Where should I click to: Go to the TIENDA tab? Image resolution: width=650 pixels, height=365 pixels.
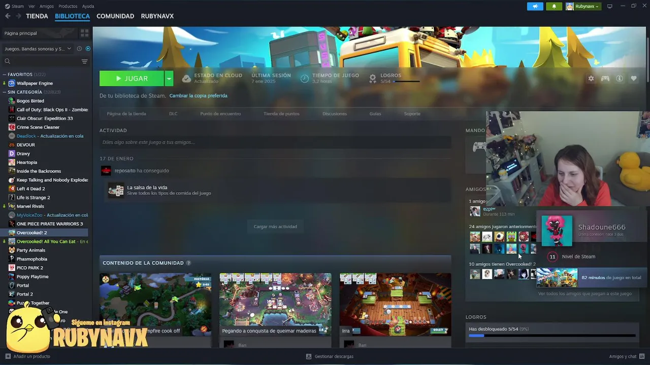(37, 16)
